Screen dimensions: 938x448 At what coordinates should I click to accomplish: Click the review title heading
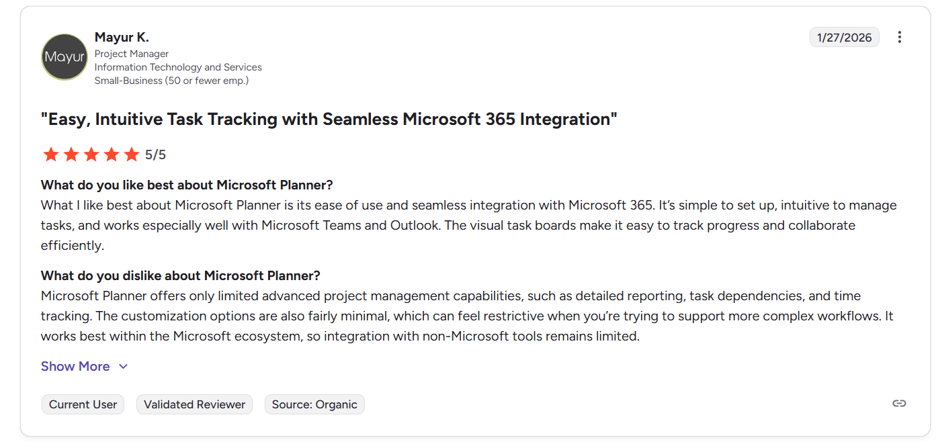point(329,120)
